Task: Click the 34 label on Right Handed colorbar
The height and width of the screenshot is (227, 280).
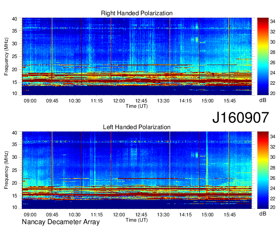Action: tap(273, 21)
